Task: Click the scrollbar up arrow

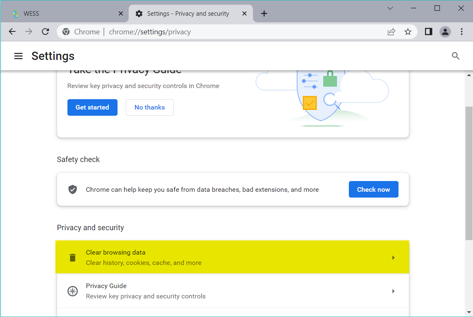Action: [469, 75]
